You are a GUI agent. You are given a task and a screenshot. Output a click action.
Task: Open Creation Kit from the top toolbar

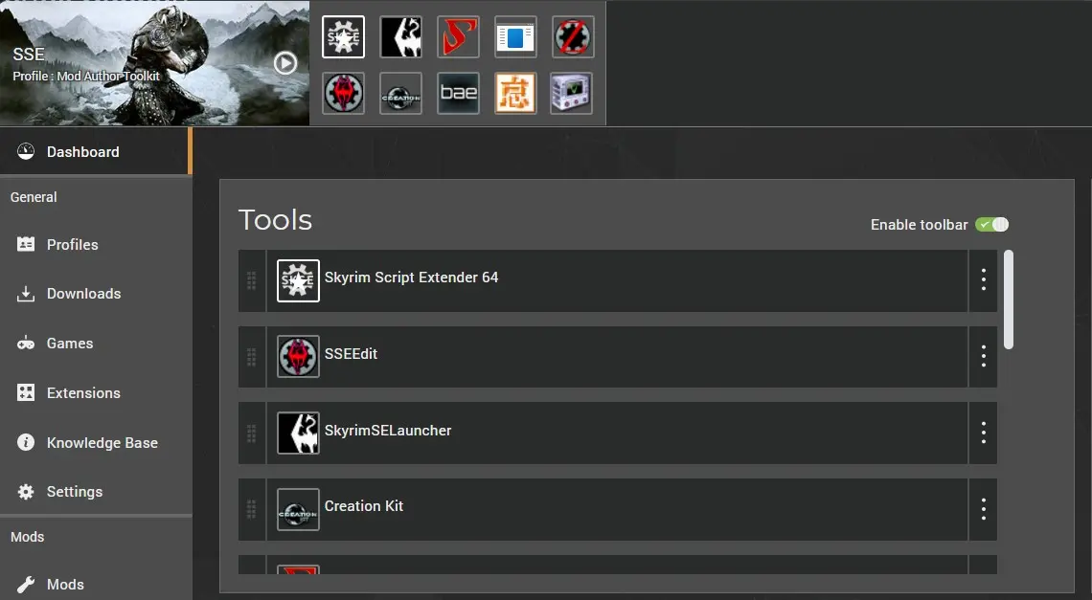[x=400, y=93]
